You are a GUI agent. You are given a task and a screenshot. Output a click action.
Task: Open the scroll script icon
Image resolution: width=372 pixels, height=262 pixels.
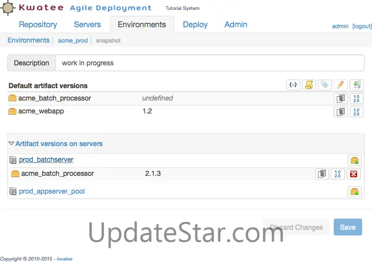coord(309,85)
